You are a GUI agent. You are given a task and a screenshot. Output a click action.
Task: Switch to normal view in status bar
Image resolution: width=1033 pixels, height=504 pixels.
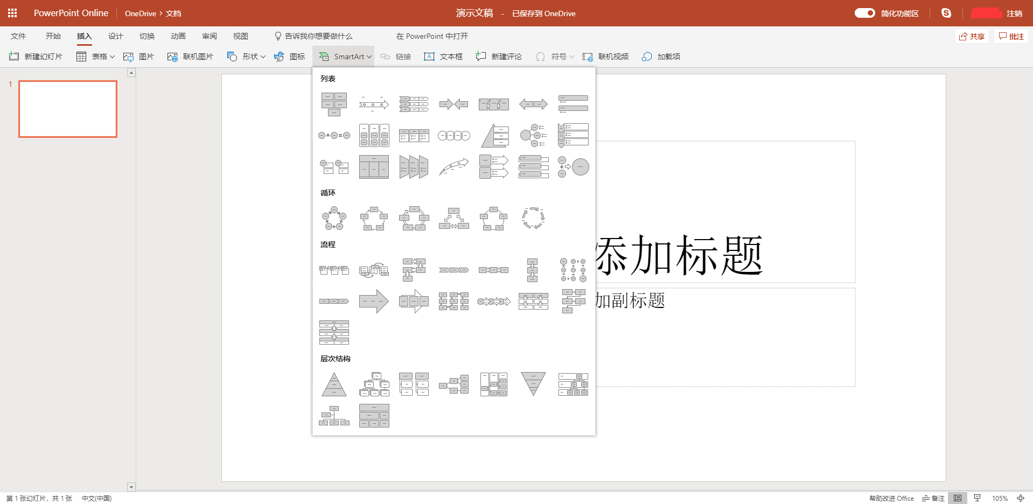pyautogui.click(x=957, y=498)
